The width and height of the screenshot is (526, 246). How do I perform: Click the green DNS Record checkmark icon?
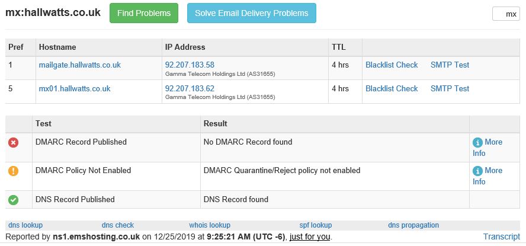click(x=14, y=200)
